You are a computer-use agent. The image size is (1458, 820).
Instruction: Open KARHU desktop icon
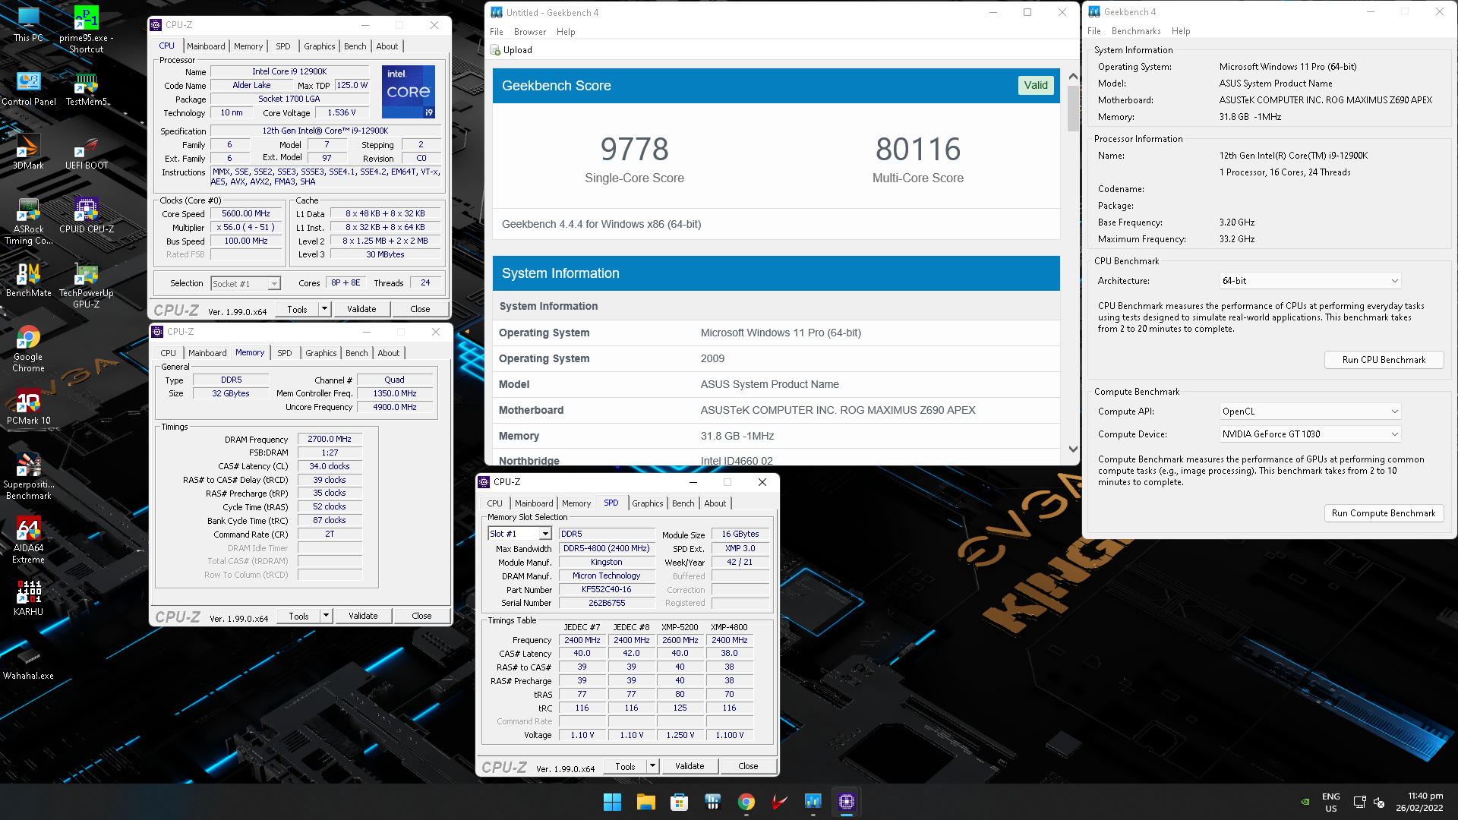click(x=28, y=598)
